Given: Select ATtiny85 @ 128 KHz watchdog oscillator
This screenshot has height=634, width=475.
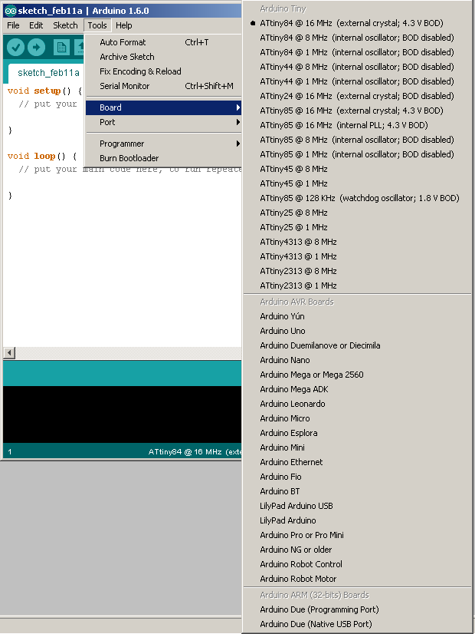Looking at the screenshot, I should (x=357, y=198).
